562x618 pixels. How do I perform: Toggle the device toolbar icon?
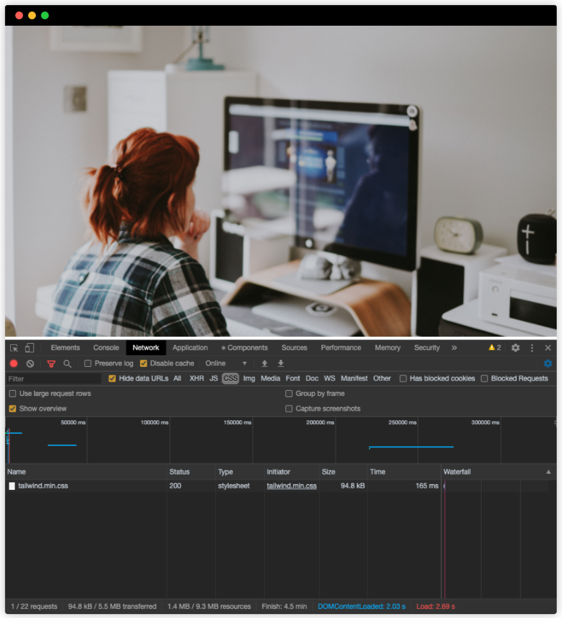click(30, 348)
